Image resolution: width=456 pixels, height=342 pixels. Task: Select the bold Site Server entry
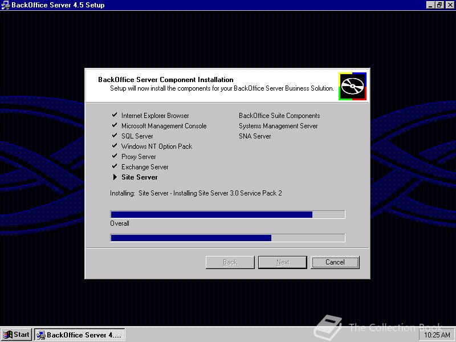139,177
